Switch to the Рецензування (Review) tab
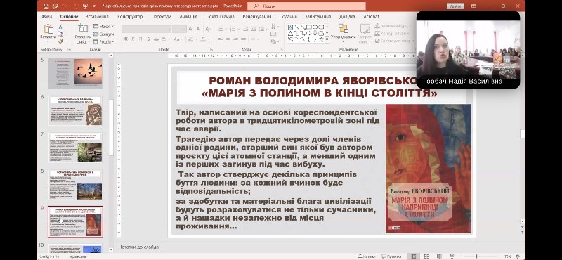562x260 pixels. pos(256,16)
